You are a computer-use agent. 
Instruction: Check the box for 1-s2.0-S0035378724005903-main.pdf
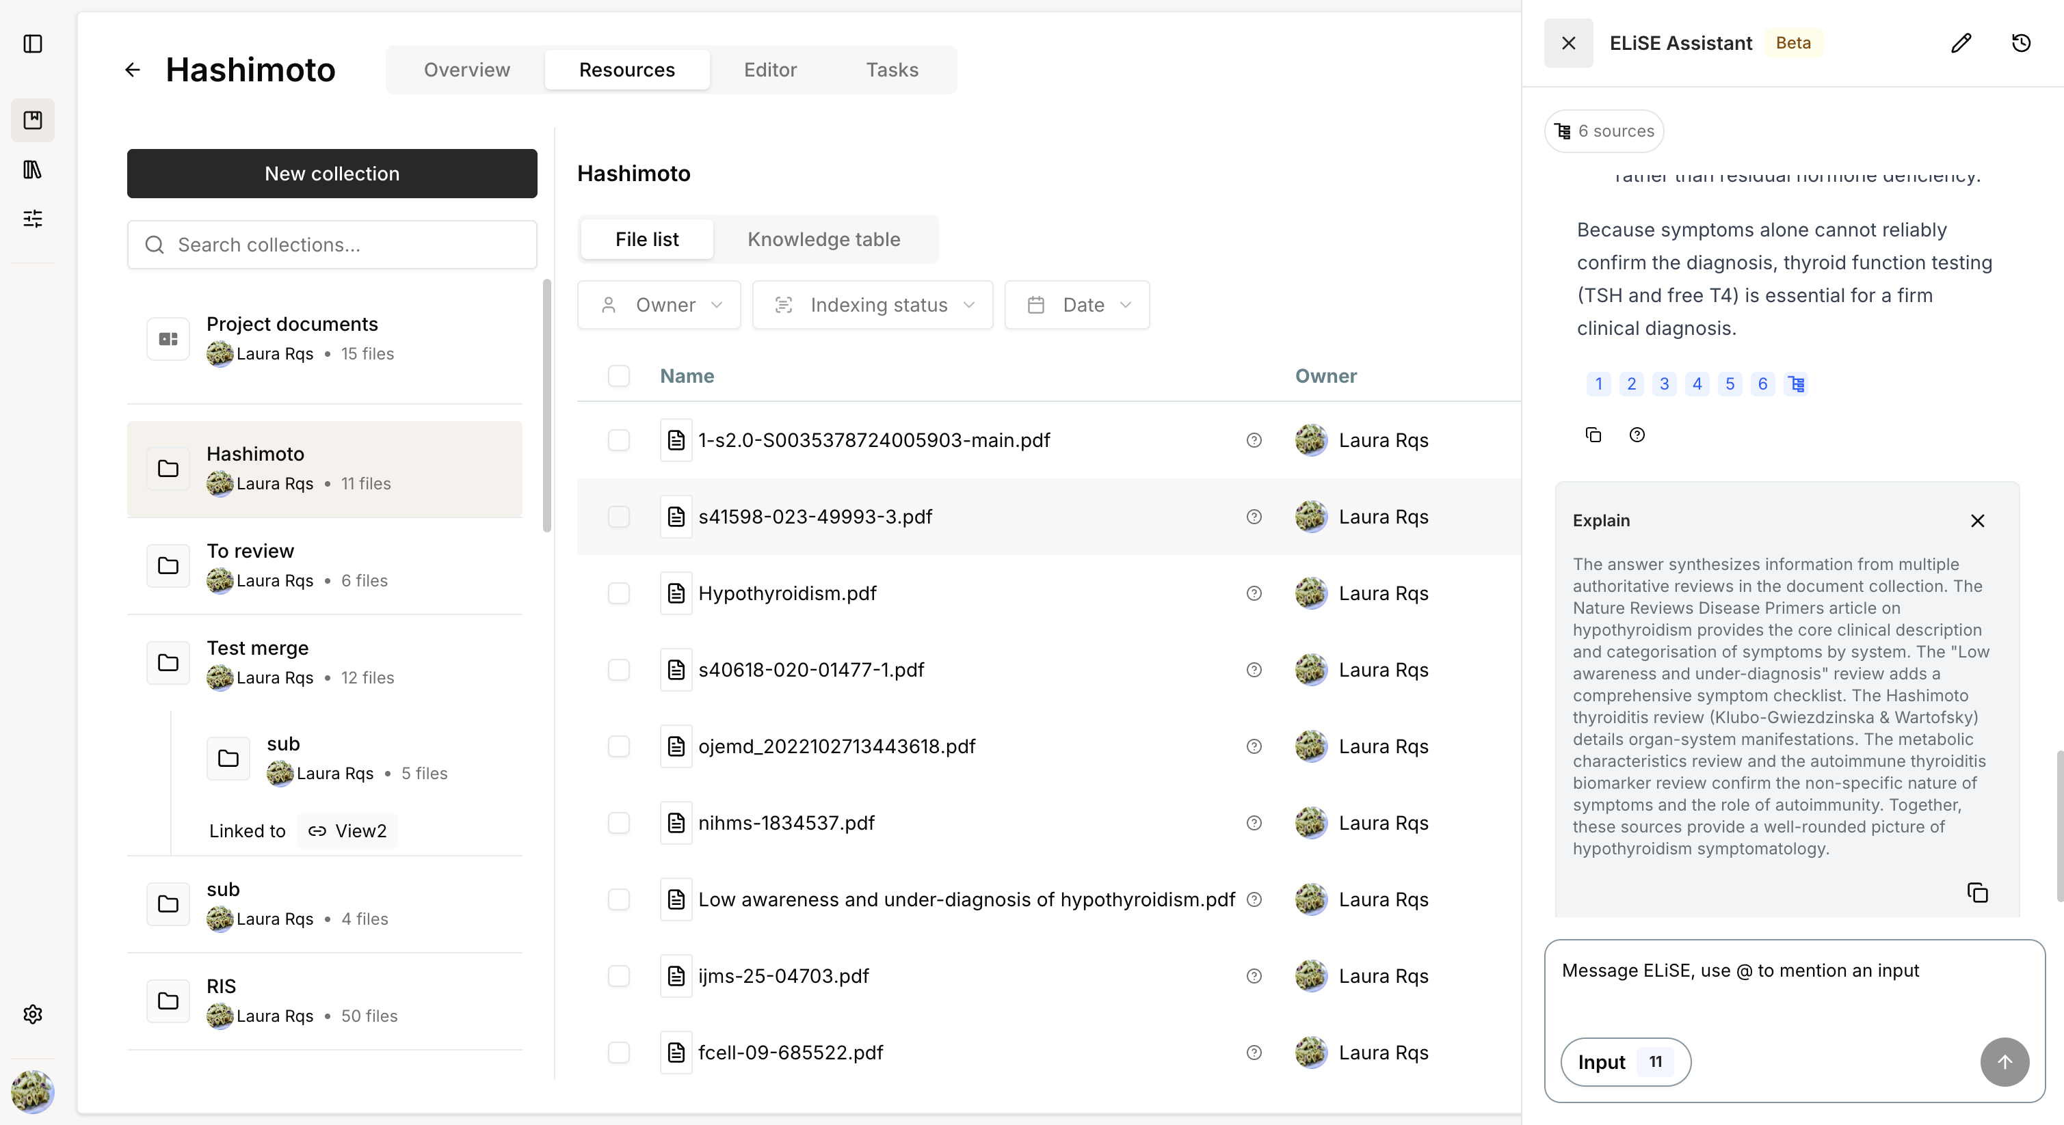618,439
